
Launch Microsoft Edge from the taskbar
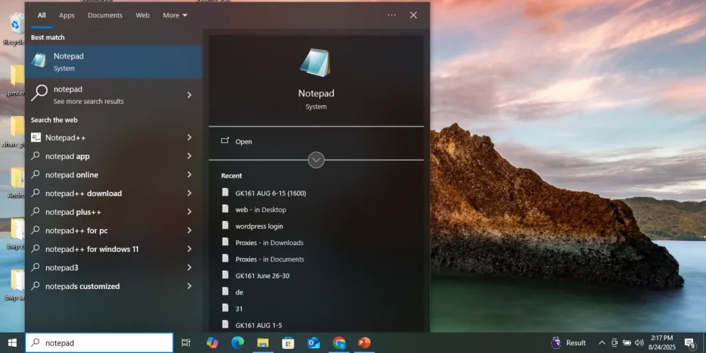(x=238, y=343)
